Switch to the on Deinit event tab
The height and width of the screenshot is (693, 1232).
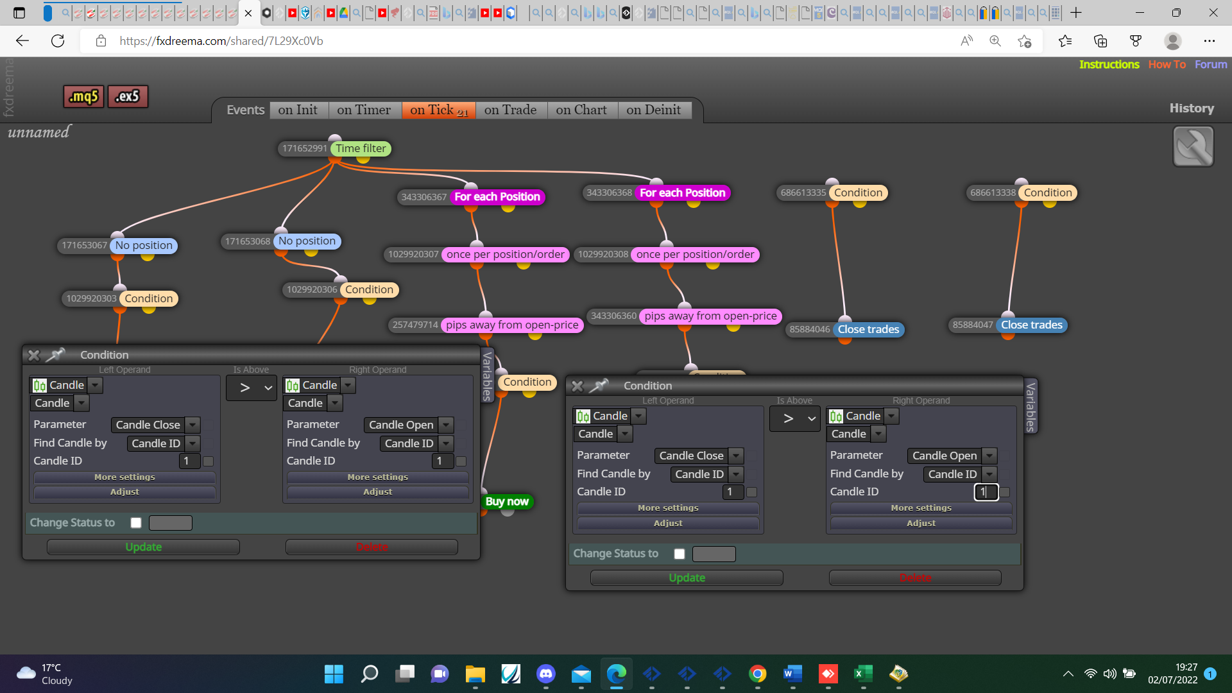[654, 110]
